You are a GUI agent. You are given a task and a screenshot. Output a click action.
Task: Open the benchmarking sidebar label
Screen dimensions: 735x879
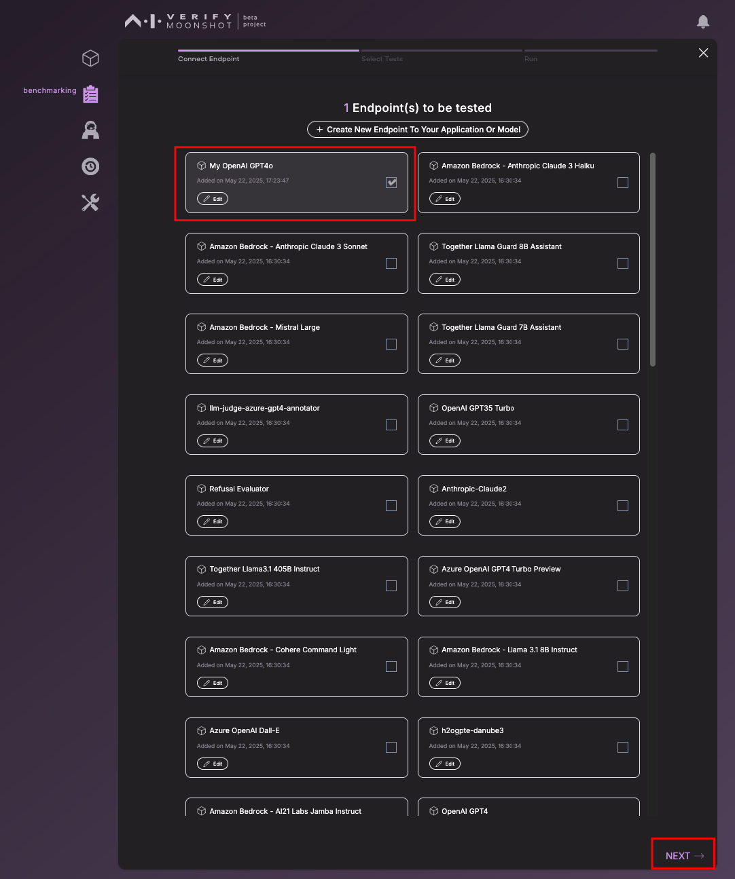point(50,90)
